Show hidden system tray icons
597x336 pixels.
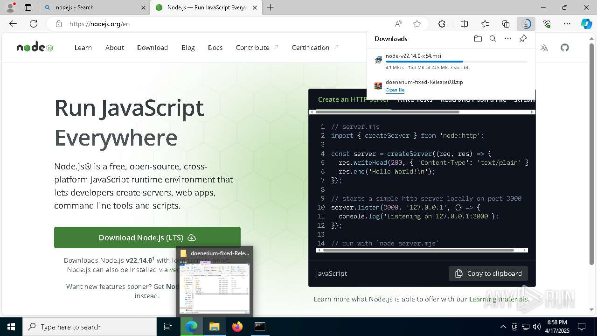[x=503, y=327]
